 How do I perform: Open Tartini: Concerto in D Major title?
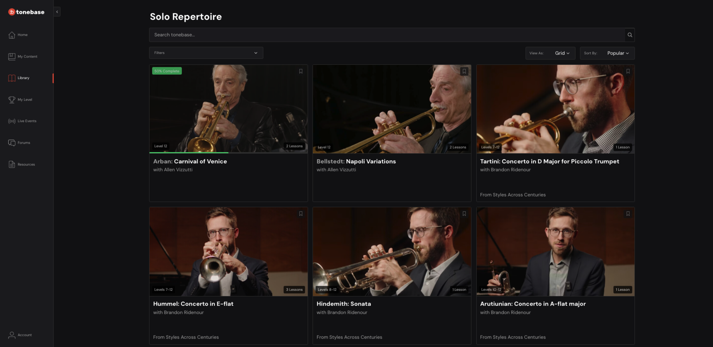pos(549,161)
